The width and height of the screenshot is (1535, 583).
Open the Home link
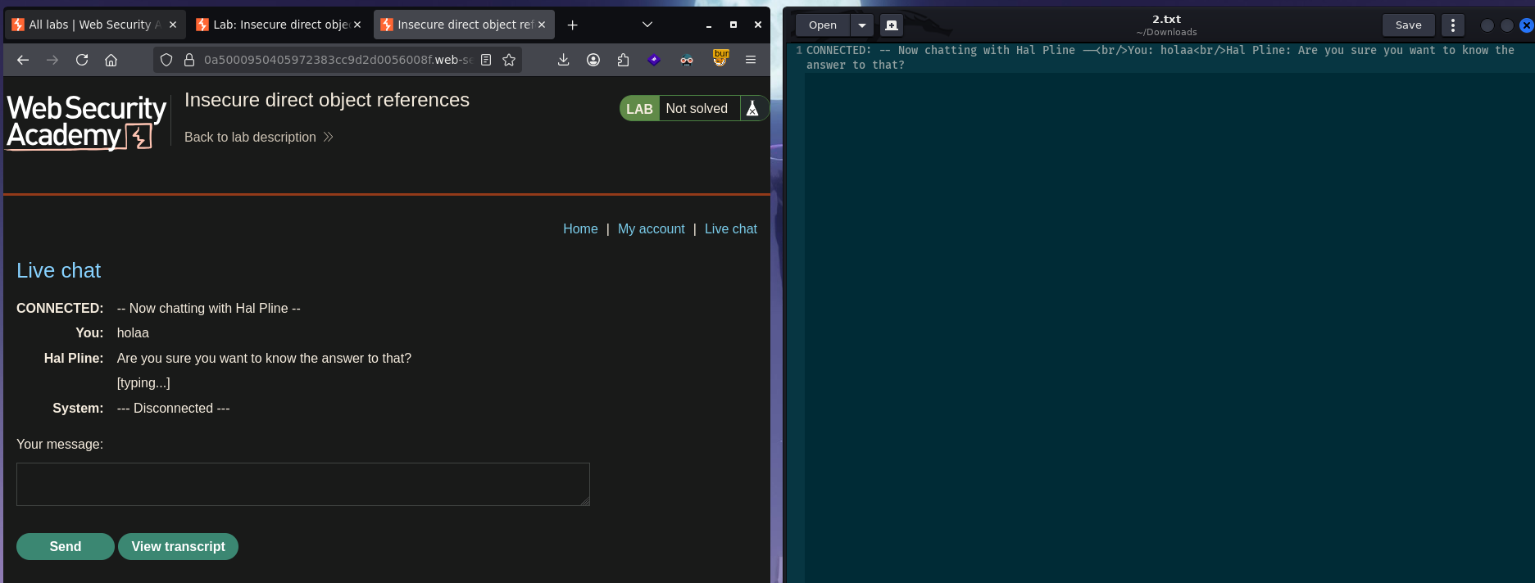tap(580, 228)
